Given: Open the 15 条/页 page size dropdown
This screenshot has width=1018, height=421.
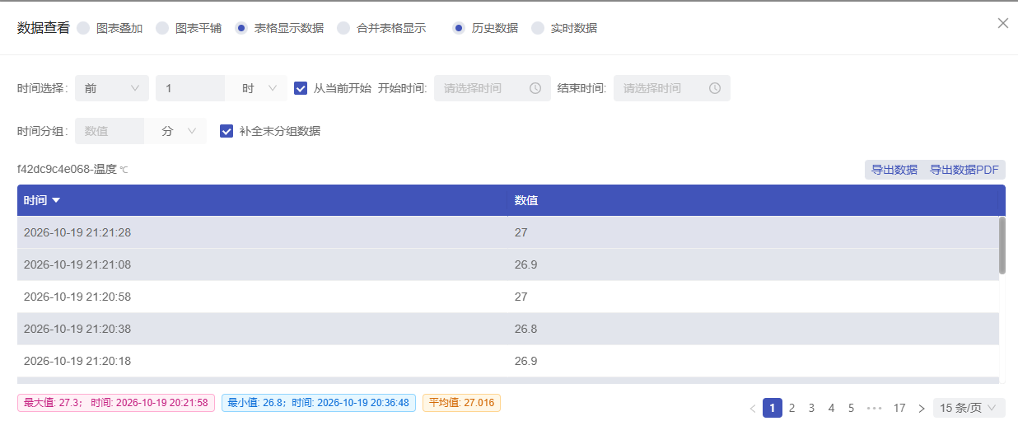Looking at the screenshot, I should [969, 408].
